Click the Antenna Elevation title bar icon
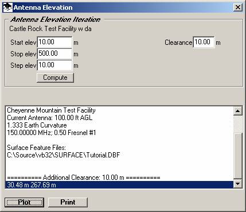Viewport: 246px width, 212px height. pyautogui.click(x=8, y=7)
